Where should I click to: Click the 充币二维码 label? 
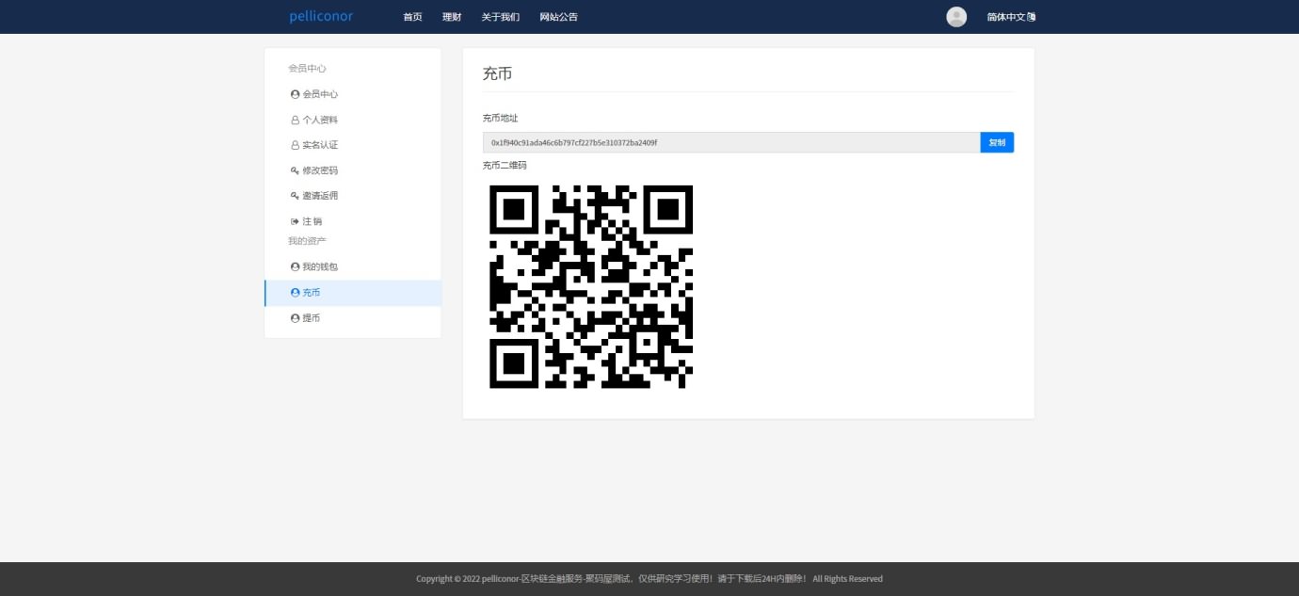coord(505,165)
